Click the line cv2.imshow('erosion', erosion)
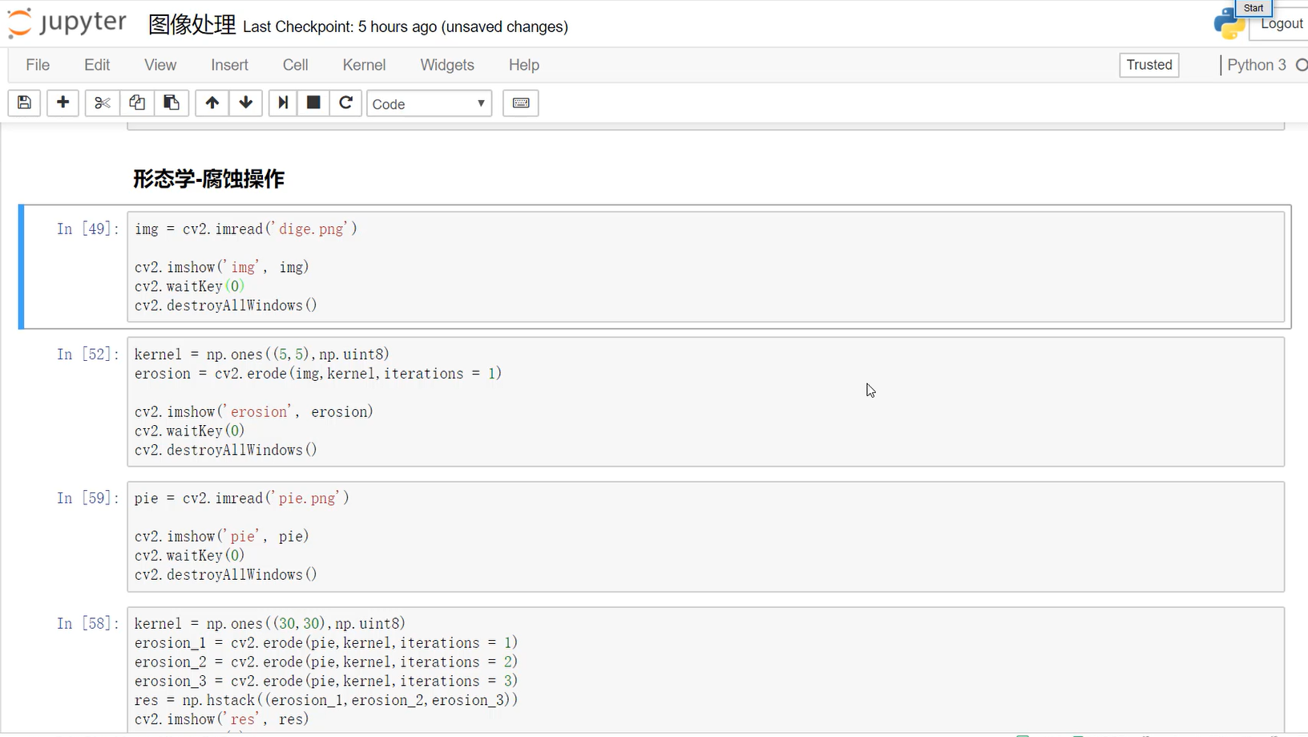The image size is (1308, 737). [x=254, y=411]
